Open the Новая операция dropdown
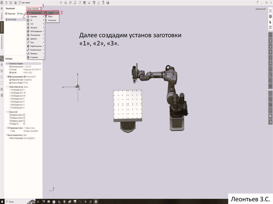Viewport: 273px width, 204px height. coord(34,9)
